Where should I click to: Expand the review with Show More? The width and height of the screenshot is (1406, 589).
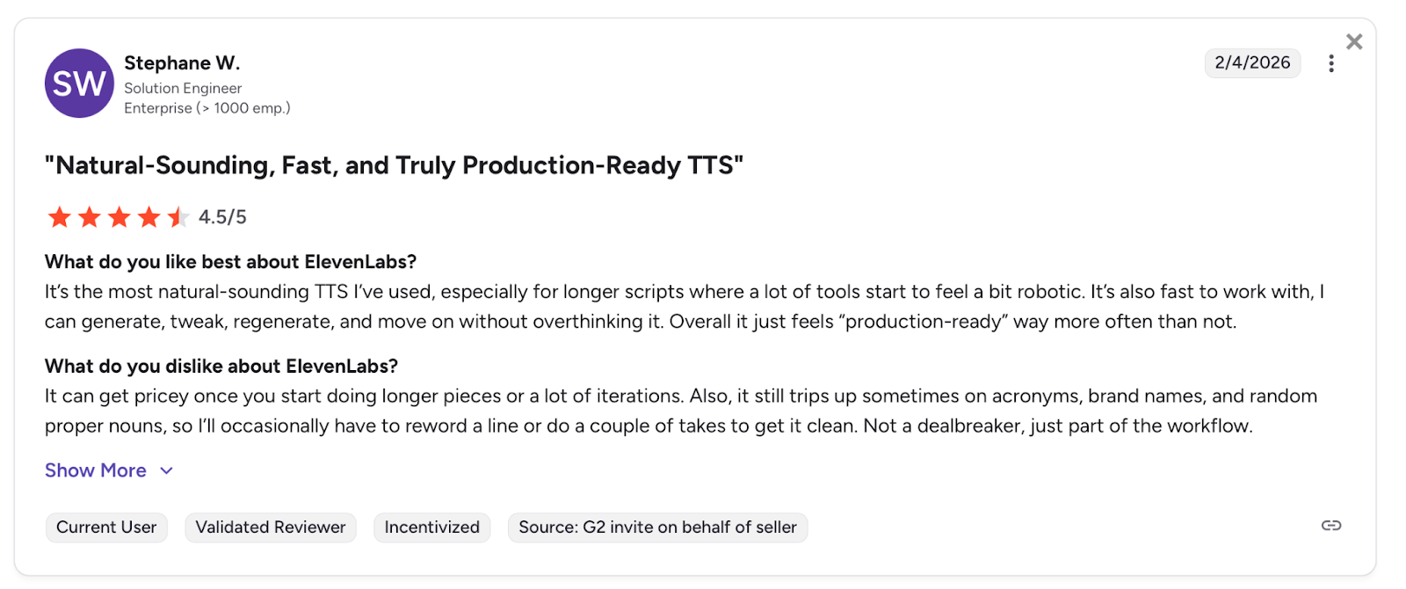(96, 470)
